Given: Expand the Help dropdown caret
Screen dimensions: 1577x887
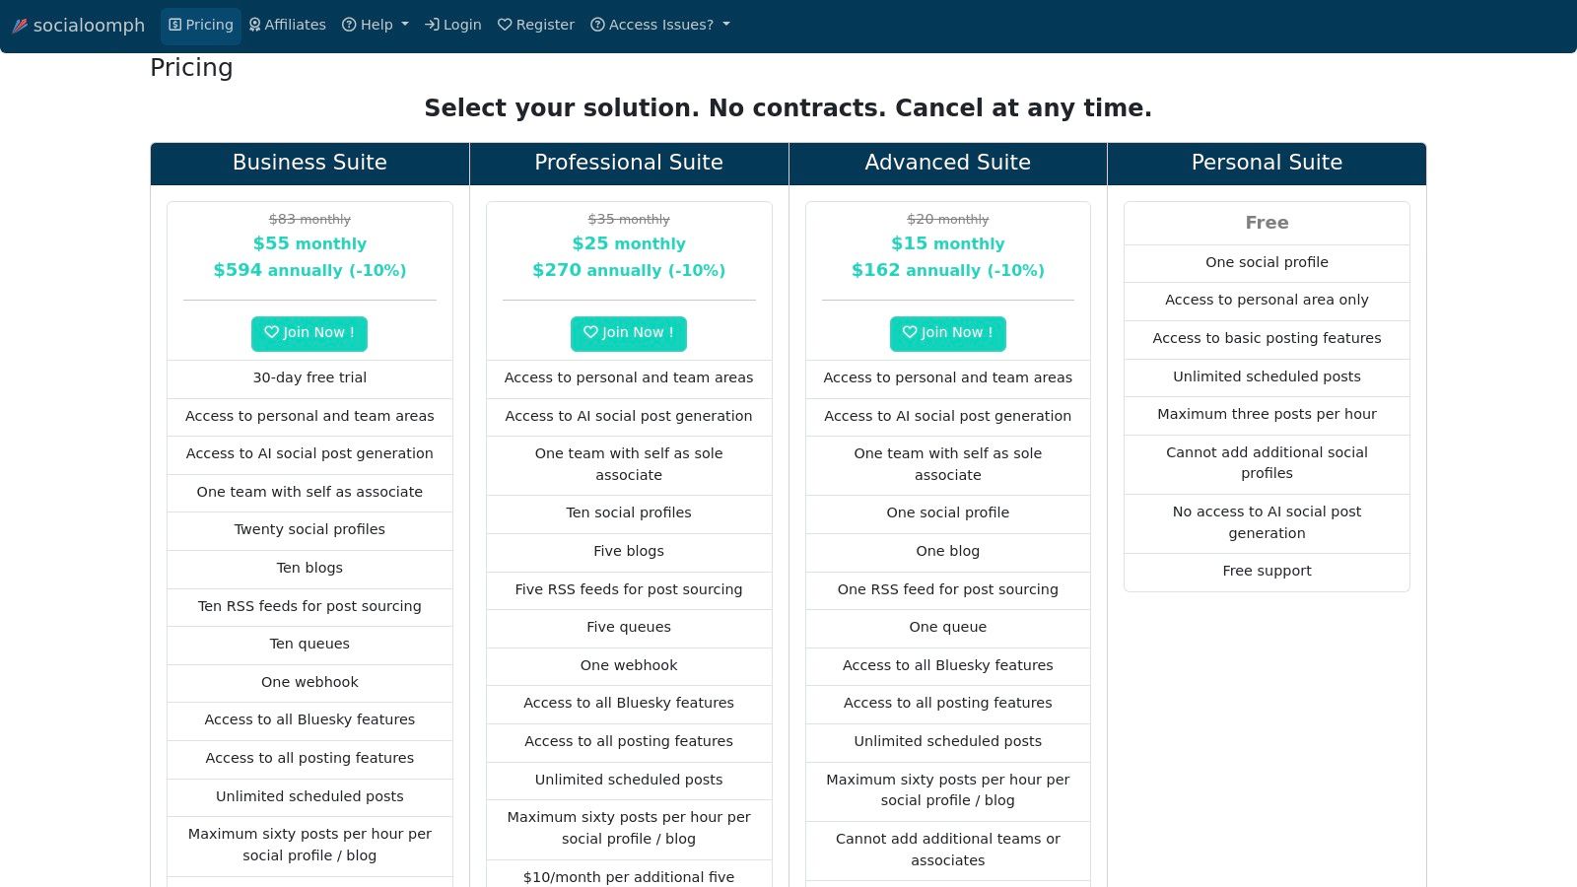Looking at the screenshot, I should [404, 25].
